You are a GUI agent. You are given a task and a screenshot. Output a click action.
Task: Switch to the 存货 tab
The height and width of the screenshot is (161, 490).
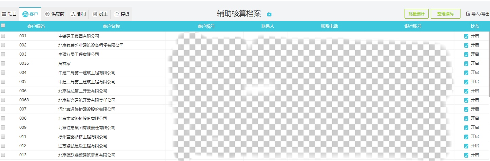pyautogui.click(x=121, y=14)
